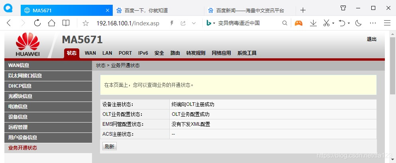Click the undo closed-tab icon

(342, 23)
